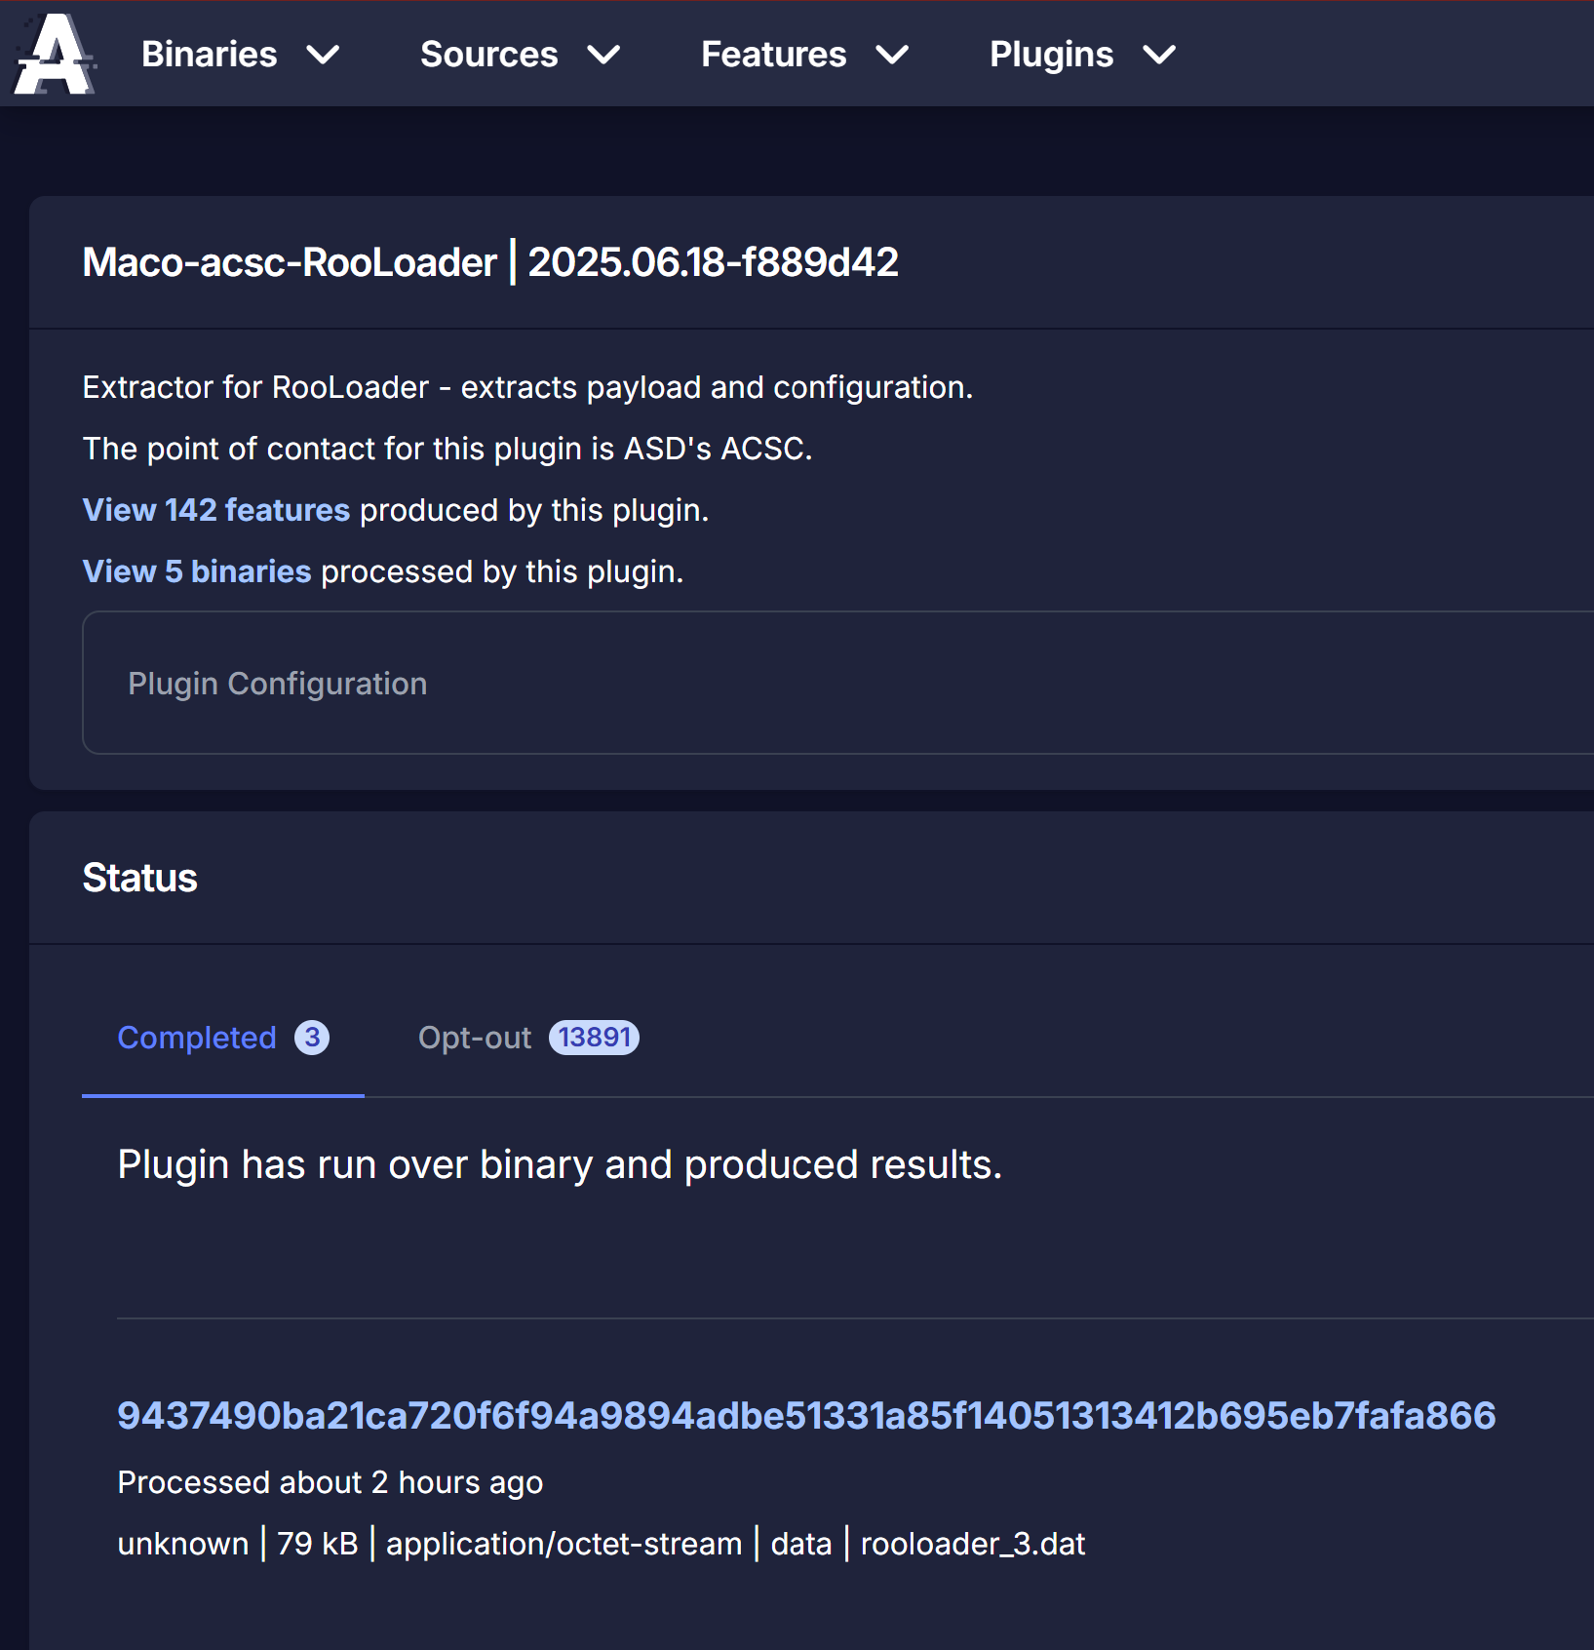1594x1650 pixels.
Task: Expand the Plugin Configuration section
Action: click(x=278, y=683)
